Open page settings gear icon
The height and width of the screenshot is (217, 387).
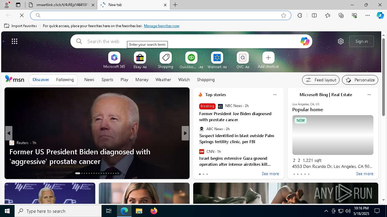341,41
